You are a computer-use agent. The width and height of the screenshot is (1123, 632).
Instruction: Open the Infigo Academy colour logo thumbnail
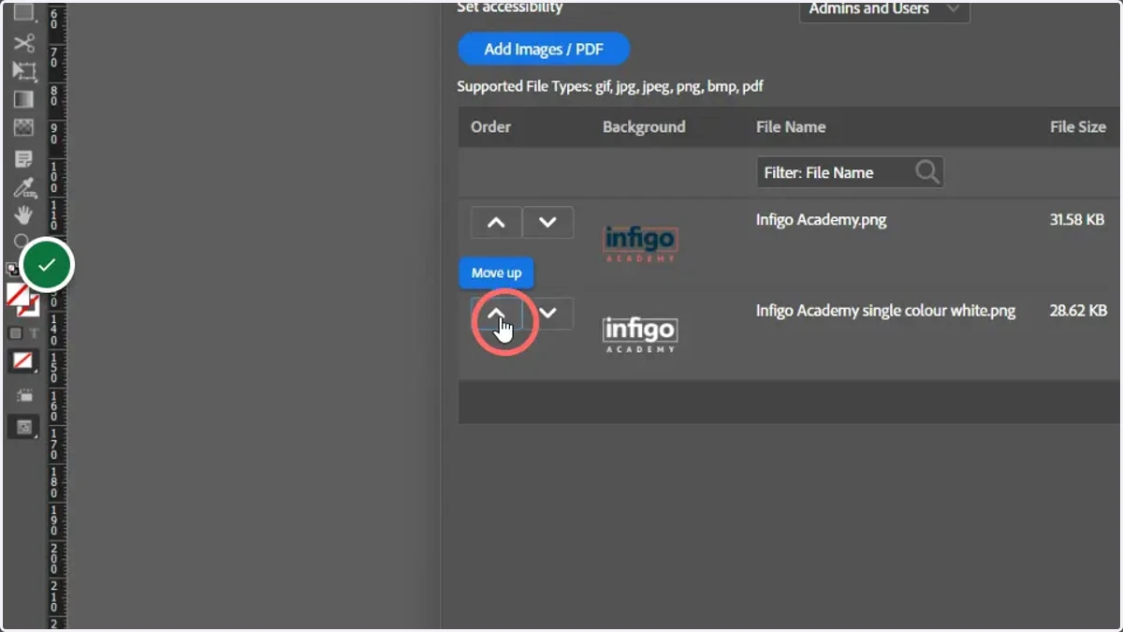(640, 243)
